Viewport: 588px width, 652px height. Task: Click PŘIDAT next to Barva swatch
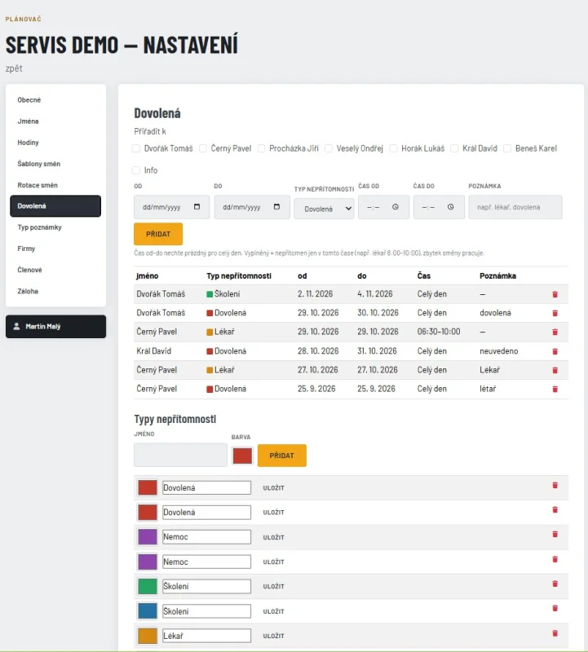point(281,456)
